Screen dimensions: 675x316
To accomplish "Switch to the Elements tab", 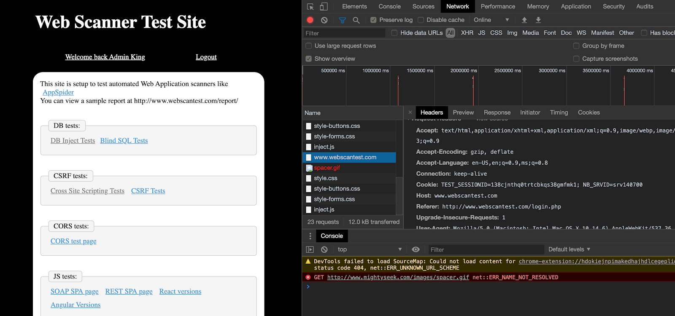I will point(354,7).
